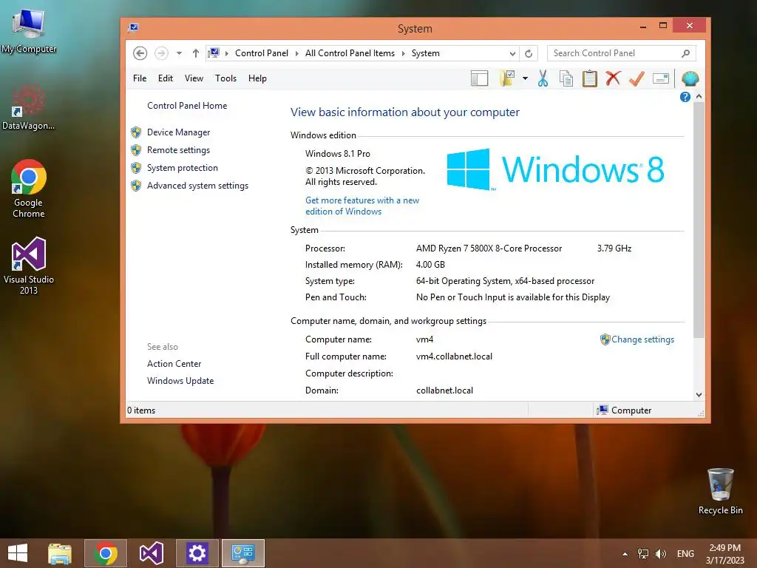
Task: Open File Explorer from the taskbar
Action: pyautogui.click(x=60, y=553)
